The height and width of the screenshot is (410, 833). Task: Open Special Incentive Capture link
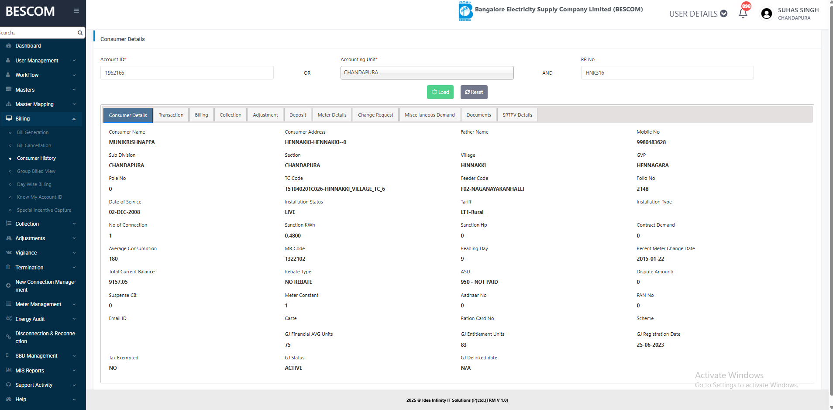pos(44,210)
